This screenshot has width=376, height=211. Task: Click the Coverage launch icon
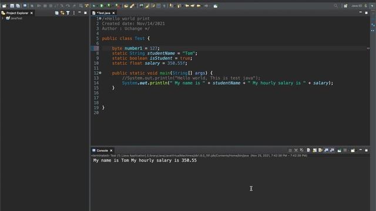[109, 6]
